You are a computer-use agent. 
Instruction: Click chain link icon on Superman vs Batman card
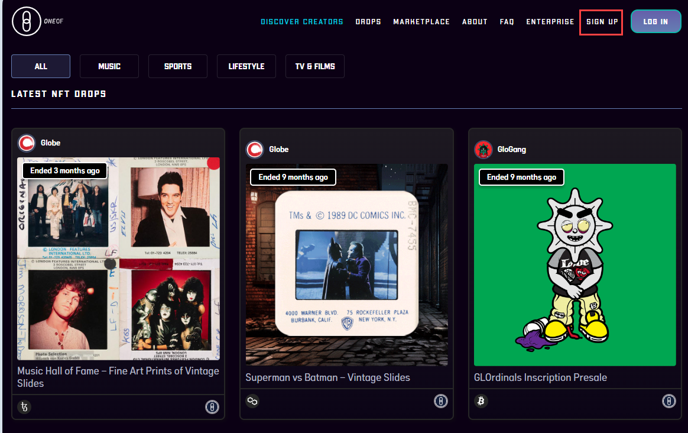tap(252, 401)
